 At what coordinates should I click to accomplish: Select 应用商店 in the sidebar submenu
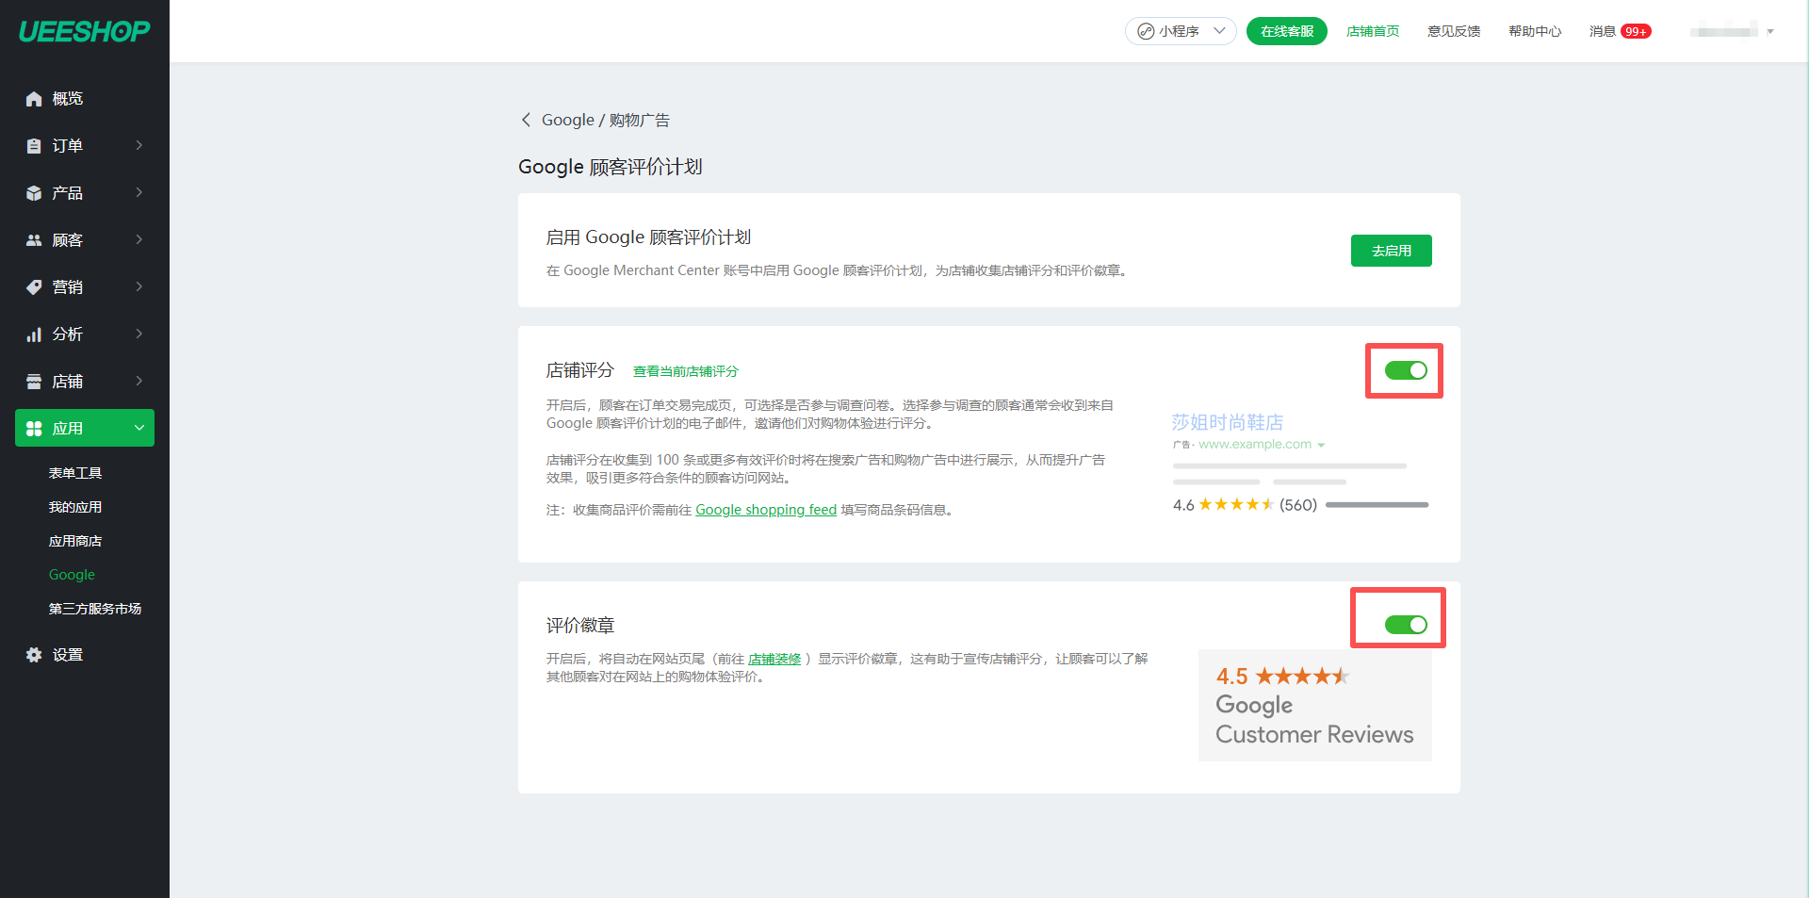(75, 541)
